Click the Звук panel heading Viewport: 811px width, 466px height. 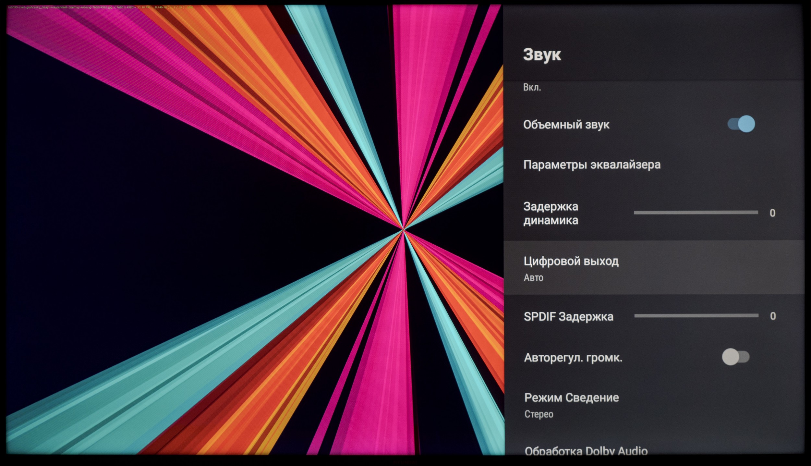pos(542,55)
